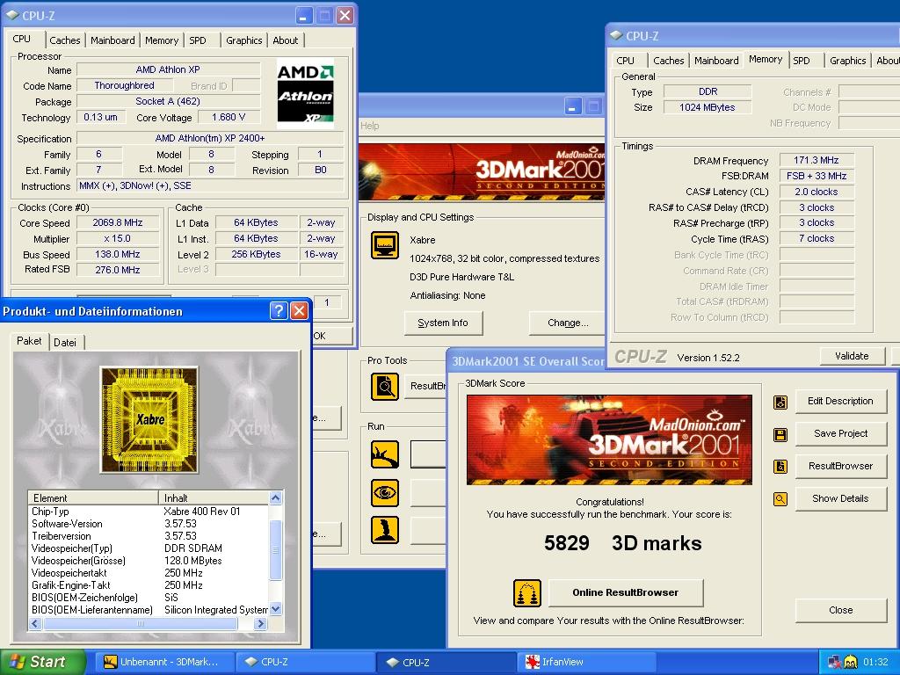Select the first CPU-Z taskbar button
900x675 pixels.
pos(305,662)
